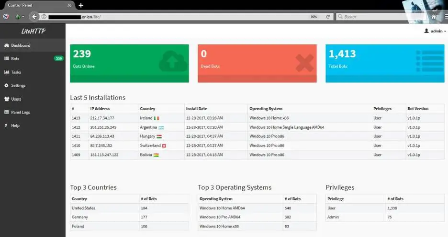448x237 pixels.
Task: Open Panel Logs in sidebar
Action: pos(33,113)
